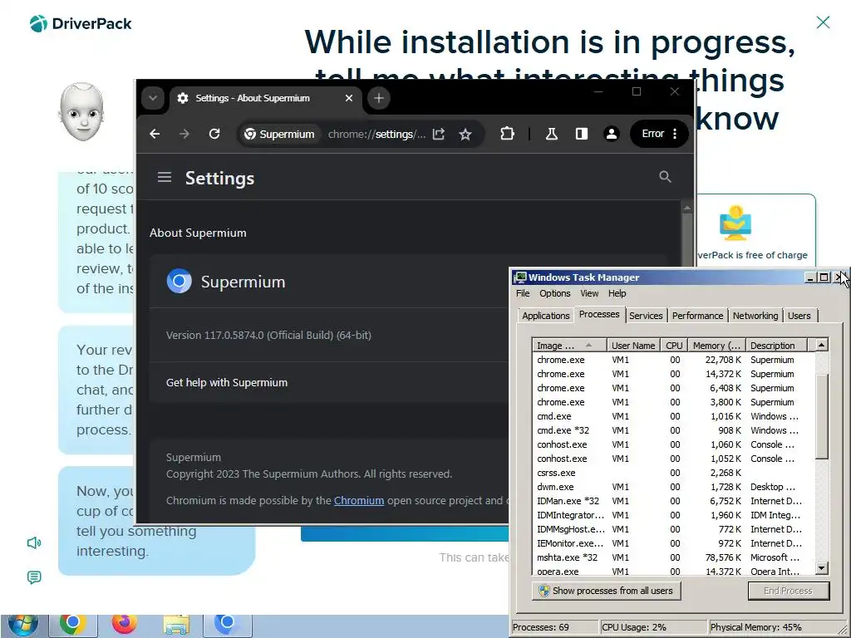Select the IEMonitor.exe process row
Image resolution: width=851 pixels, height=638 pixels.
pyautogui.click(x=673, y=543)
